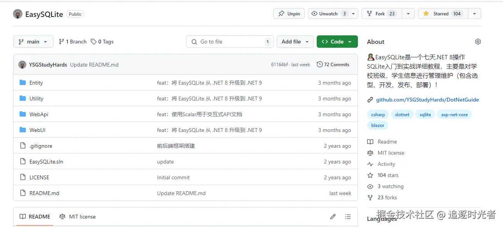Image resolution: width=503 pixels, height=227 pixels.
Task: Focus the Go to file search field
Action: [x=230, y=42]
